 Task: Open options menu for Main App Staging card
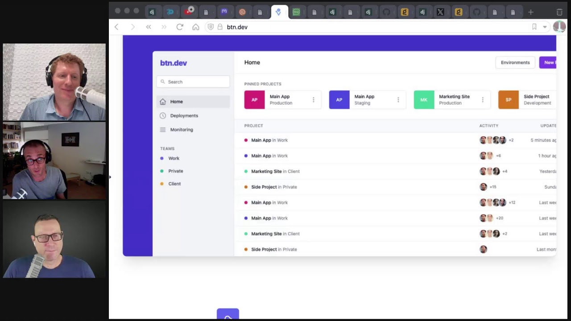click(398, 100)
